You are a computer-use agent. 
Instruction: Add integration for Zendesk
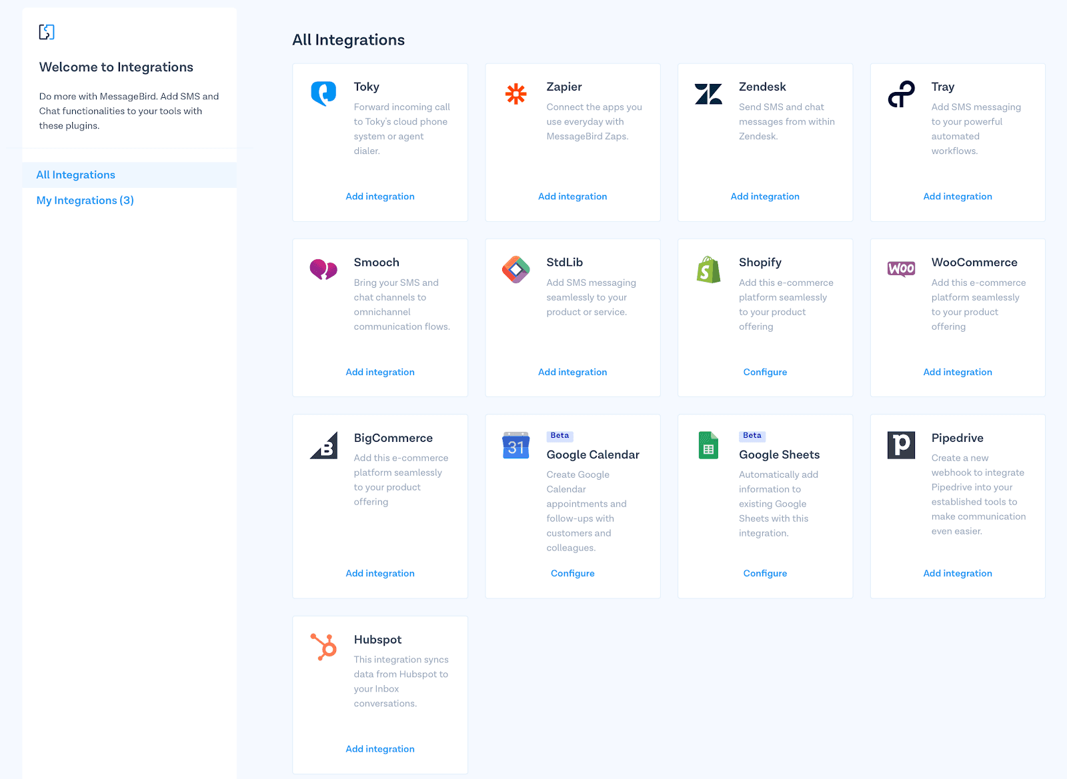(x=765, y=197)
